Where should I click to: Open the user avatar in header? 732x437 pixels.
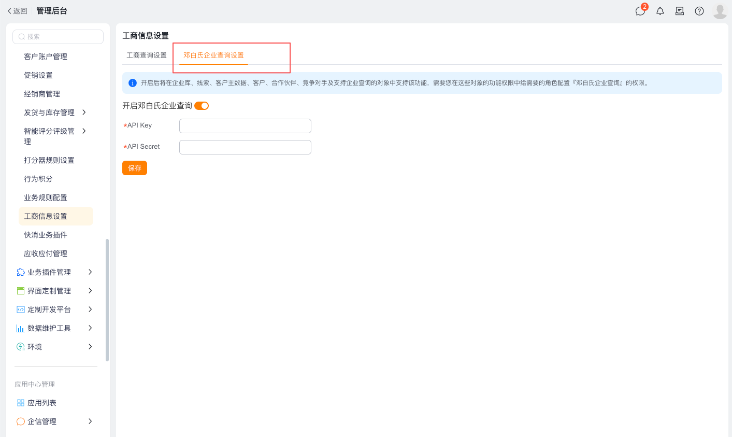(x=720, y=11)
